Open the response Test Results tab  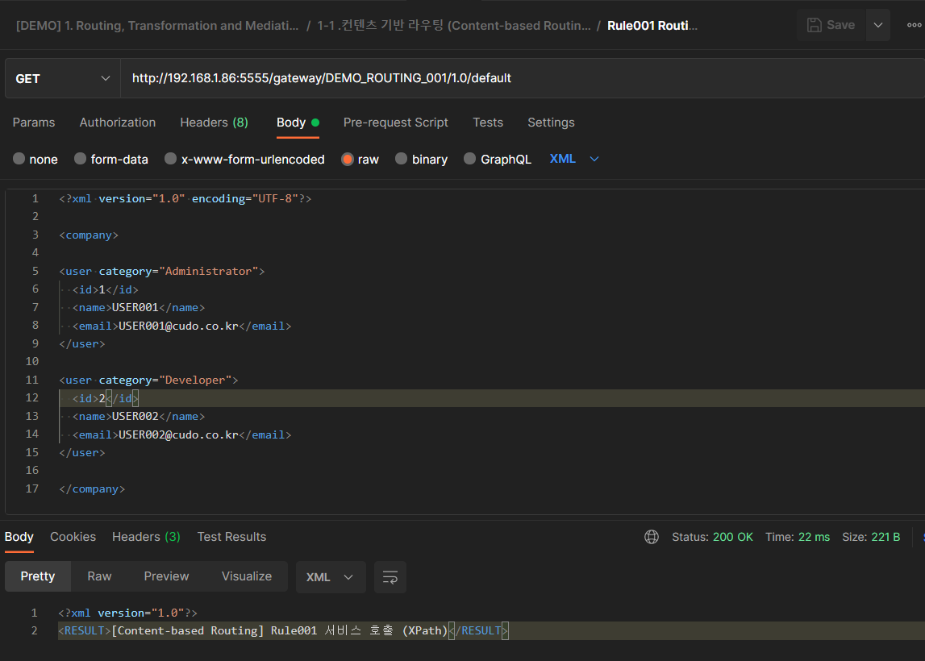pos(231,537)
